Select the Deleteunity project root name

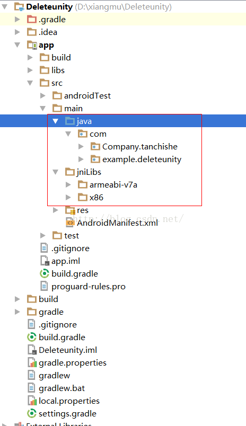coord(49,7)
